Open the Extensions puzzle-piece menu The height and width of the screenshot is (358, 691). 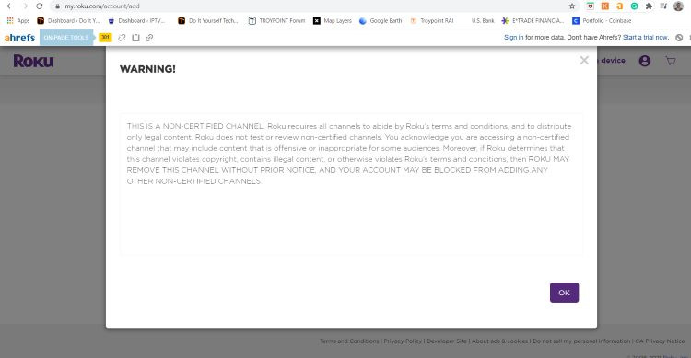tap(649, 6)
